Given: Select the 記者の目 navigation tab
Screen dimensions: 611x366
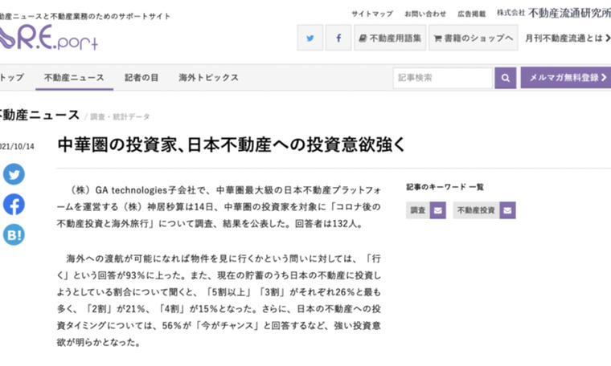Looking at the screenshot, I should [x=141, y=78].
